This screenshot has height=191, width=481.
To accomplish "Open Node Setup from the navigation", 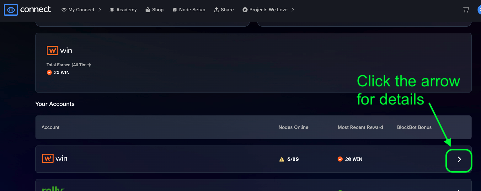I will [x=189, y=10].
